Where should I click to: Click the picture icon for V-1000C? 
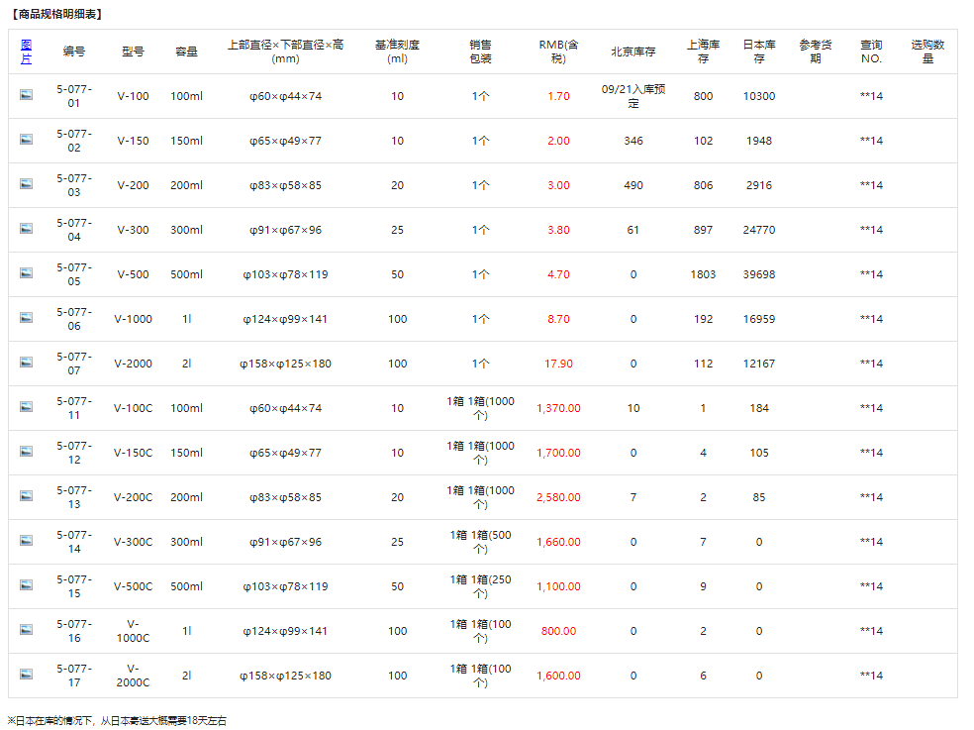(27, 630)
